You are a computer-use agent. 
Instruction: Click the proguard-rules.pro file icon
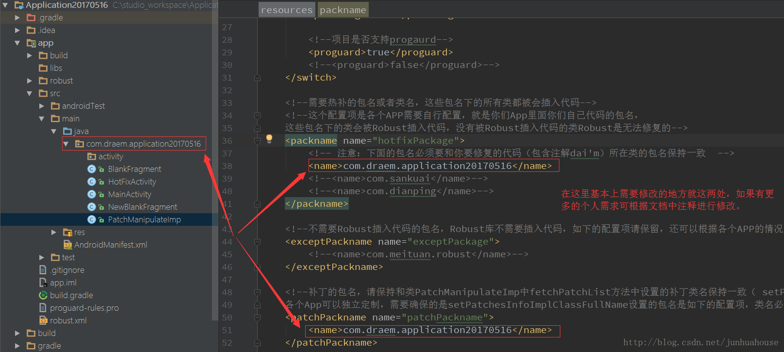pyautogui.click(x=43, y=308)
